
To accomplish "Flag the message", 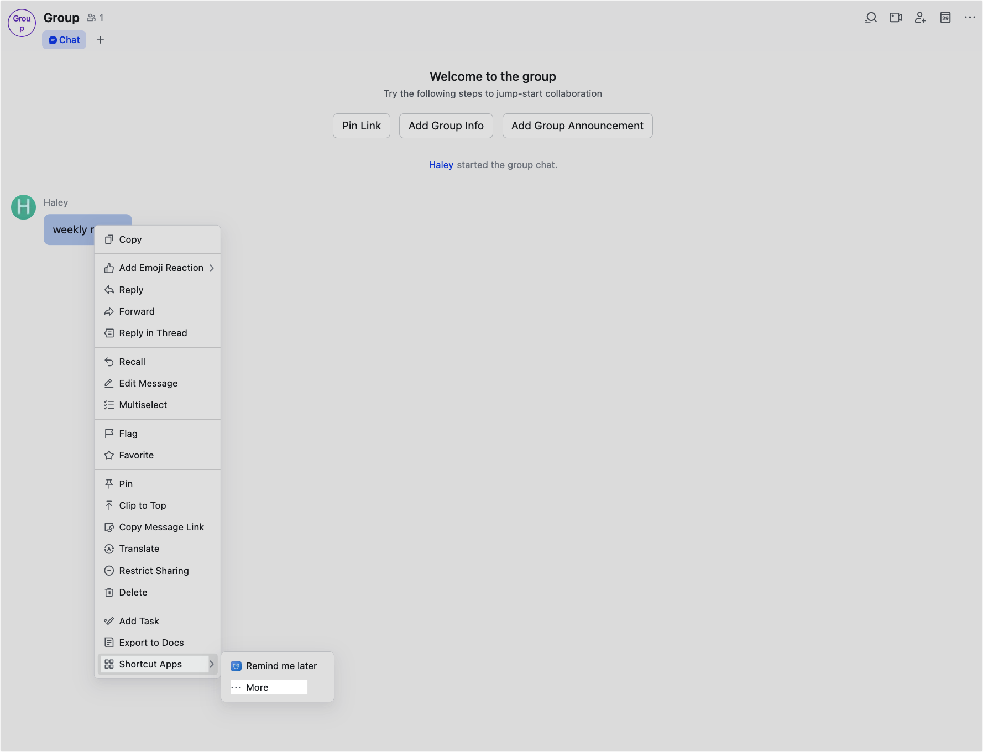I will (x=158, y=434).
